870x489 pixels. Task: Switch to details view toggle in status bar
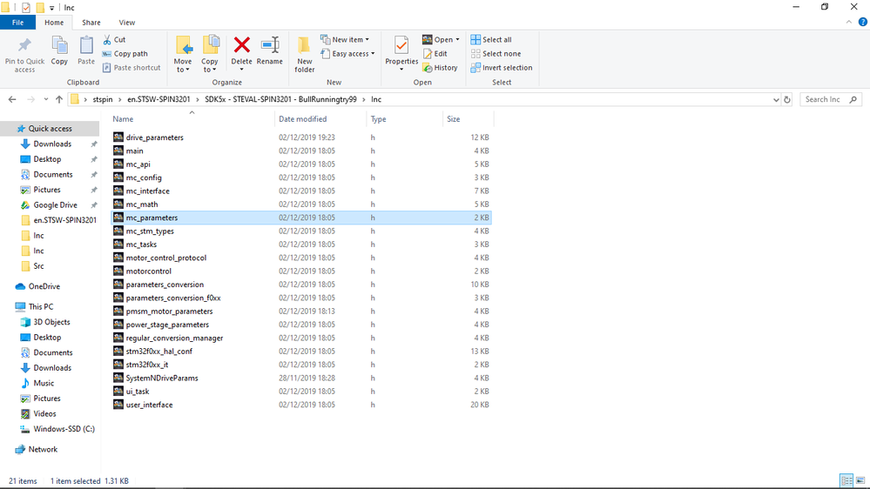(x=846, y=480)
